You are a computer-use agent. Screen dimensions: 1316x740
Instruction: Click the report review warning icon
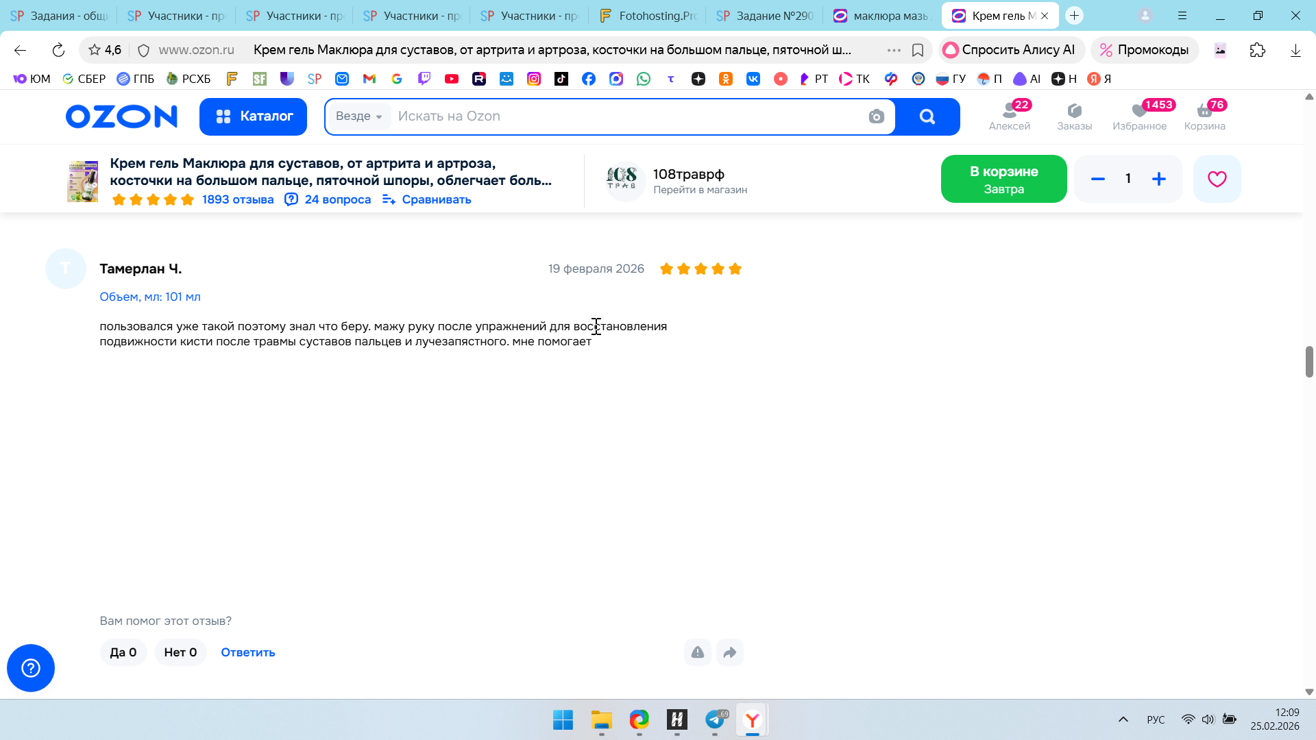pos(697,652)
